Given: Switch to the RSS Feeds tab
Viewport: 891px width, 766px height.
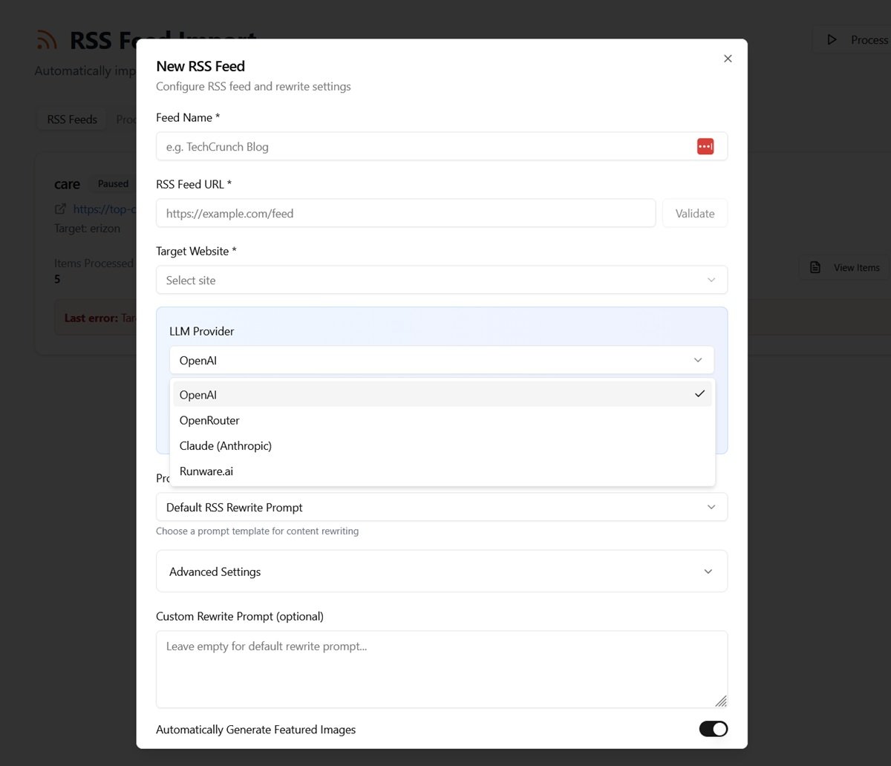Looking at the screenshot, I should [x=71, y=119].
